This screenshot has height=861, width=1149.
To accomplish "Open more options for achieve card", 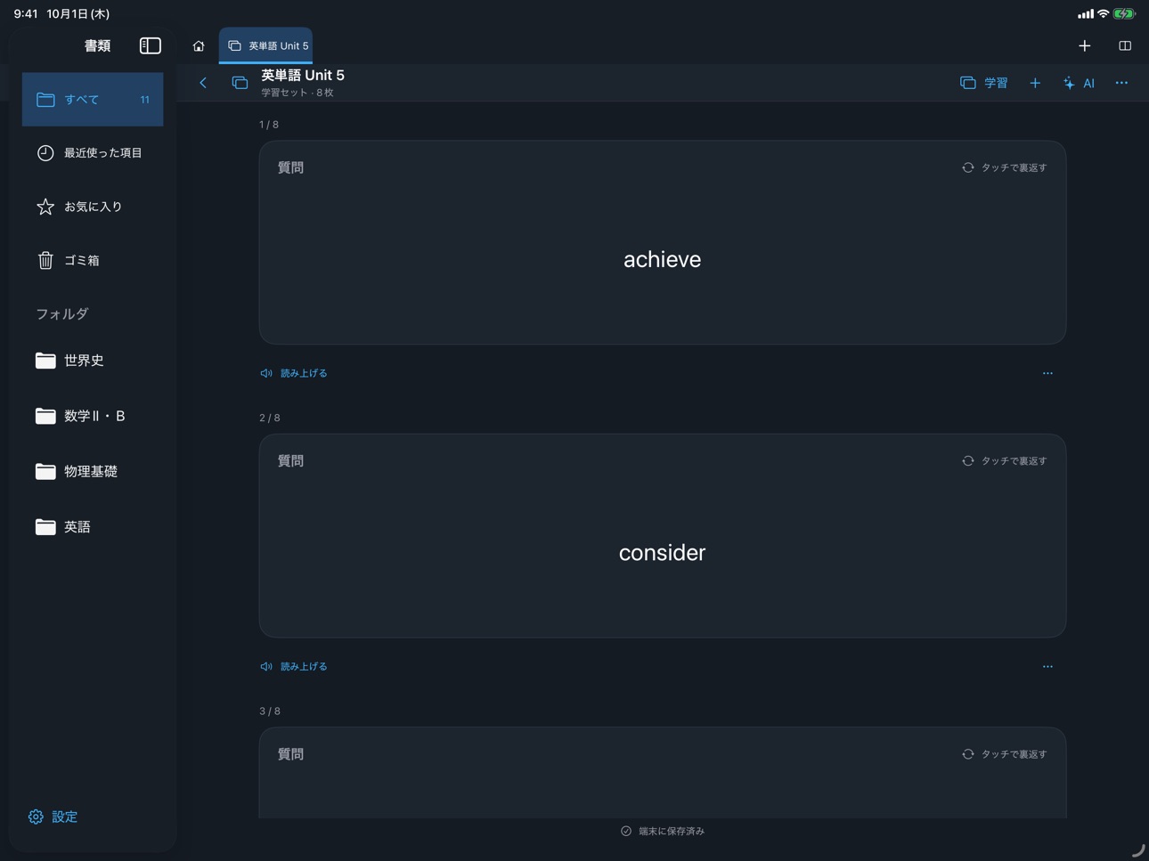I will tap(1047, 373).
